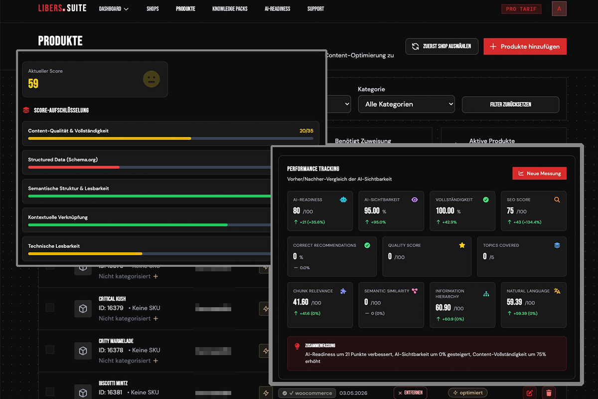Open the Knowledge Packs menu item
The image size is (598, 399).
tap(230, 9)
